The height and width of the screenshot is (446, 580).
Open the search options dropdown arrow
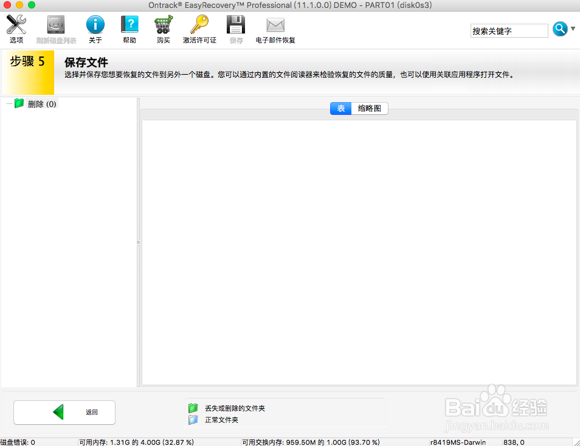[573, 29]
